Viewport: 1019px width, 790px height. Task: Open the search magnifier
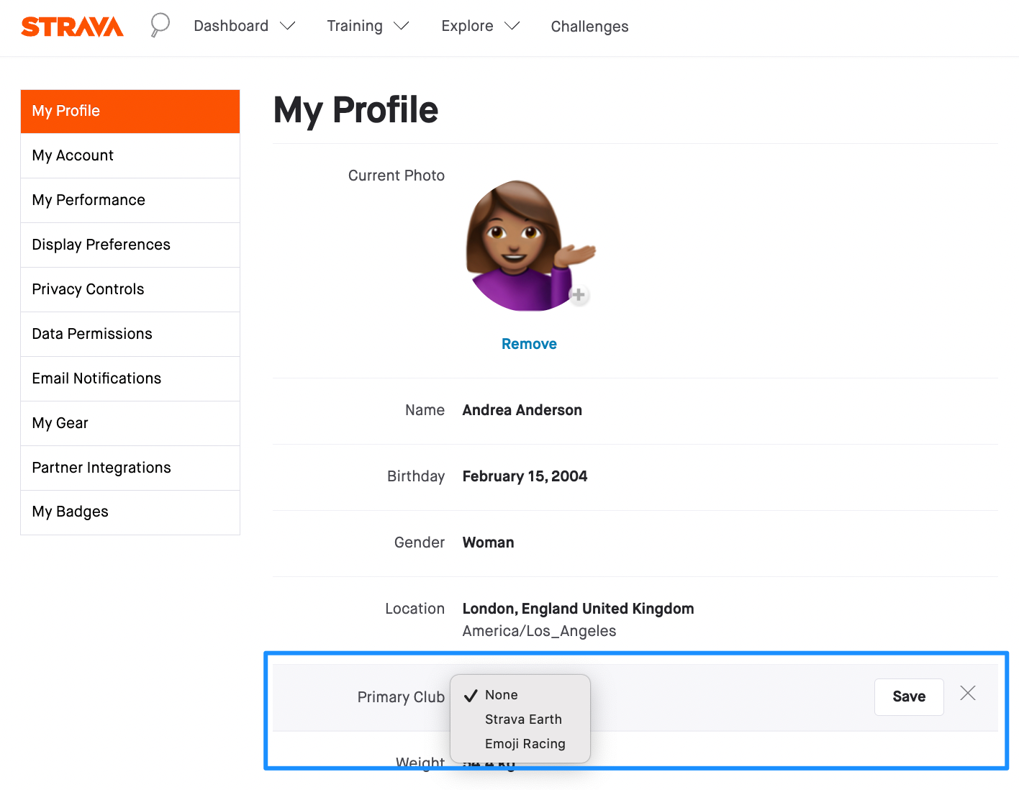tap(159, 25)
